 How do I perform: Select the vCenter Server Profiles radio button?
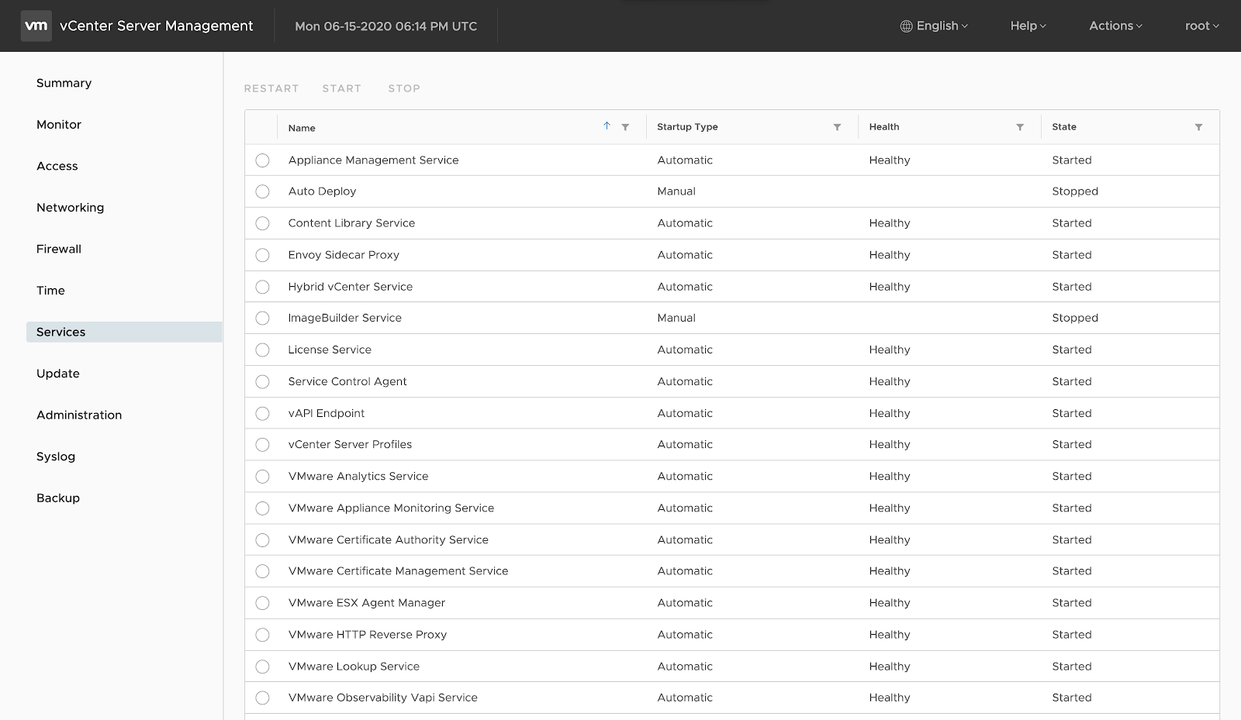262,445
